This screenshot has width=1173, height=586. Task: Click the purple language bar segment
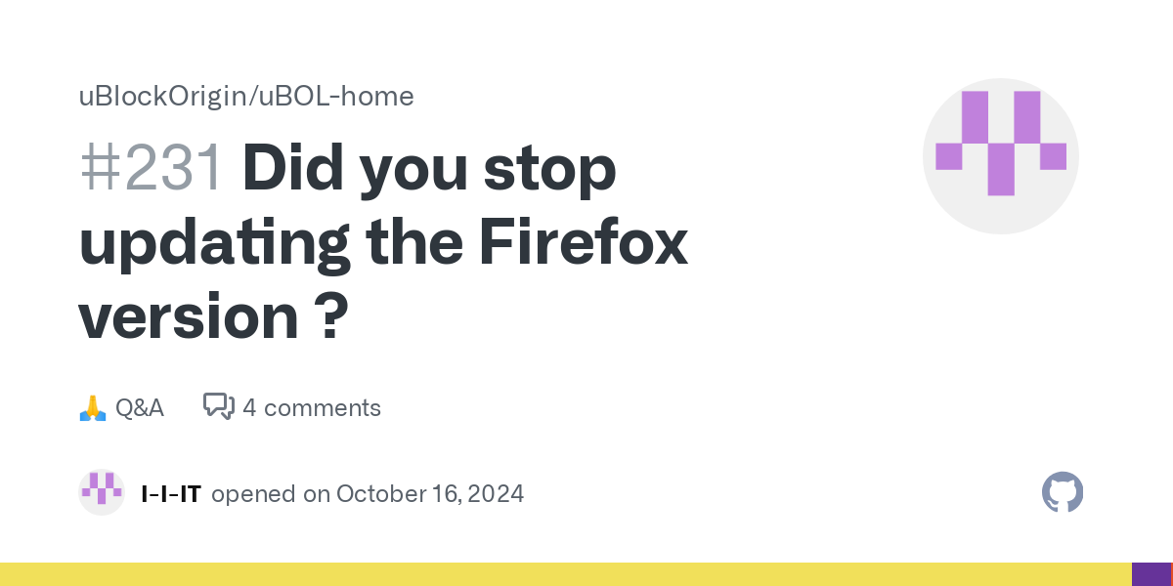point(1151,574)
